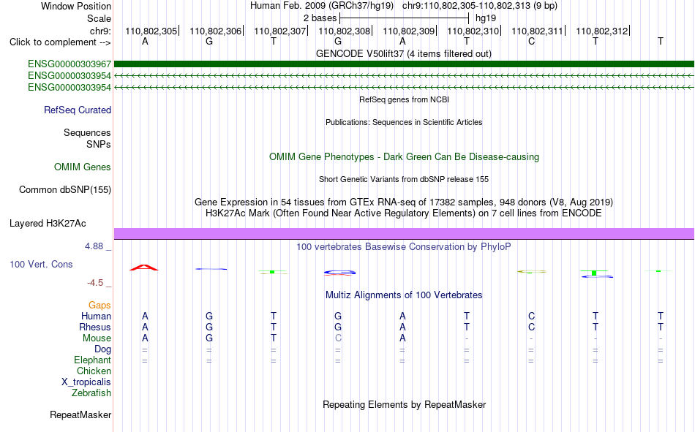Click the base C in the complement row
695x432 pixels.
pos(531,41)
